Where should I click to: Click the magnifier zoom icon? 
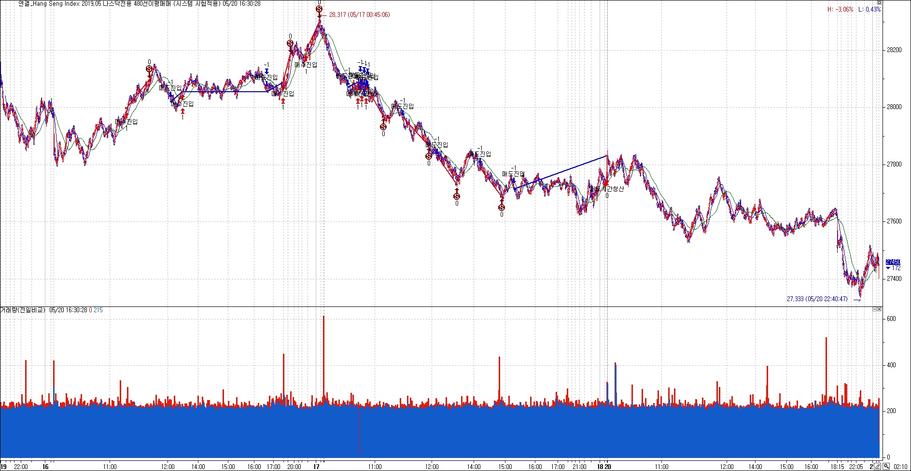(886, 467)
